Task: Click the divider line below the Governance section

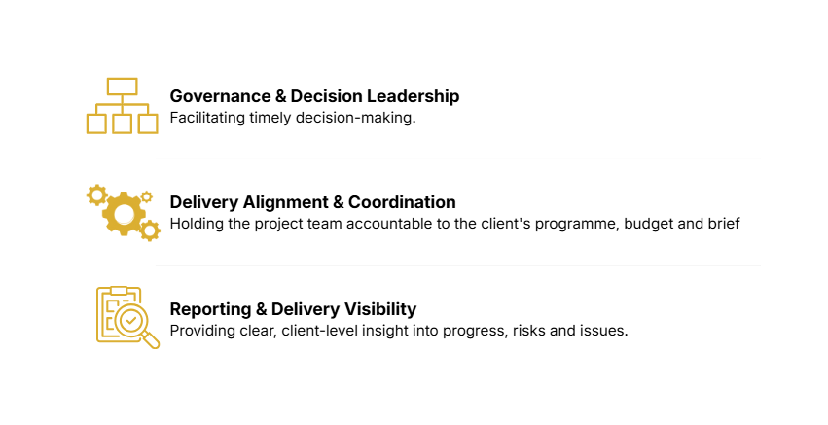Action: pos(457,159)
